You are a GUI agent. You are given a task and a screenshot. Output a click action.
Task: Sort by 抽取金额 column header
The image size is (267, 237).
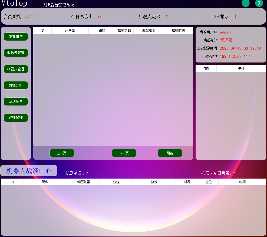pos(124,31)
